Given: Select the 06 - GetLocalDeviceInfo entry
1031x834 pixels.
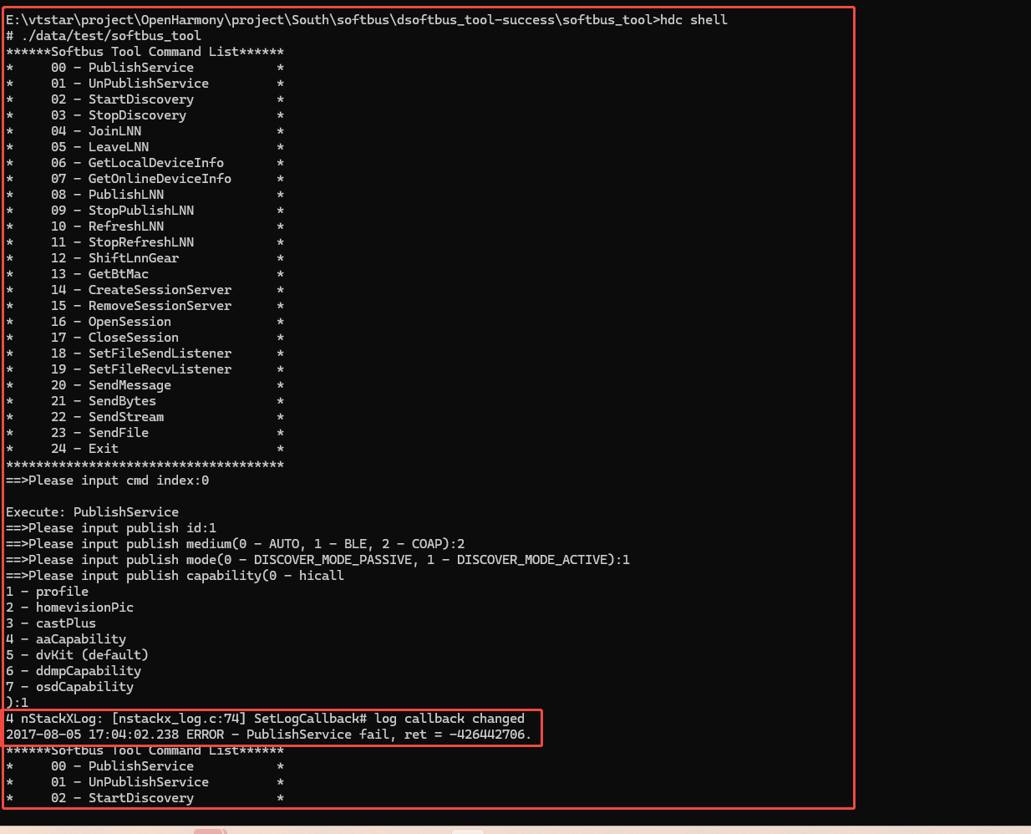Looking at the screenshot, I should [x=137, y=163].
